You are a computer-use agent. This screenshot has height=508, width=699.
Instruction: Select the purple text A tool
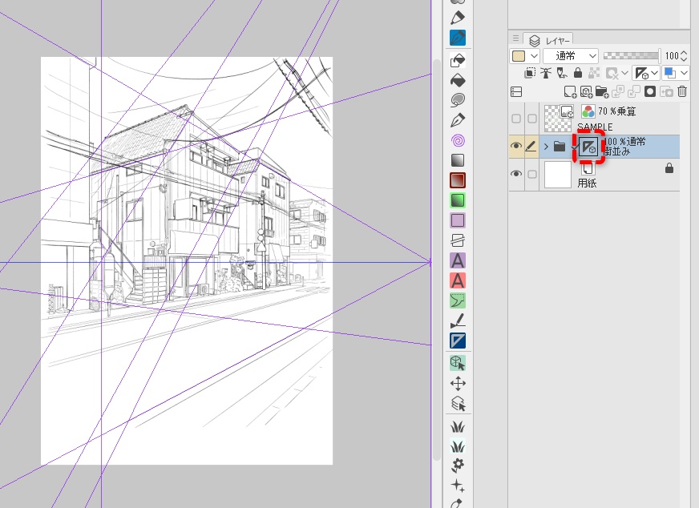point(458,260)
